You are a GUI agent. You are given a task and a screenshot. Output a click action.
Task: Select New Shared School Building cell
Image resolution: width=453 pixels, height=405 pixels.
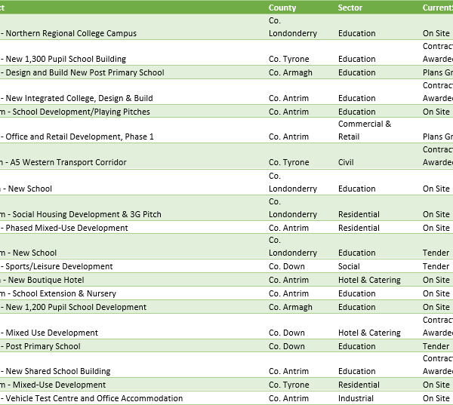coord(58,371)
